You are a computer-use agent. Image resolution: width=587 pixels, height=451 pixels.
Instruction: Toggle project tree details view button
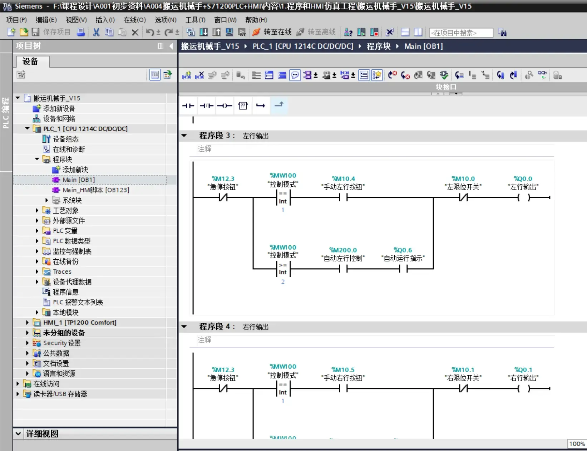(155, 75)
